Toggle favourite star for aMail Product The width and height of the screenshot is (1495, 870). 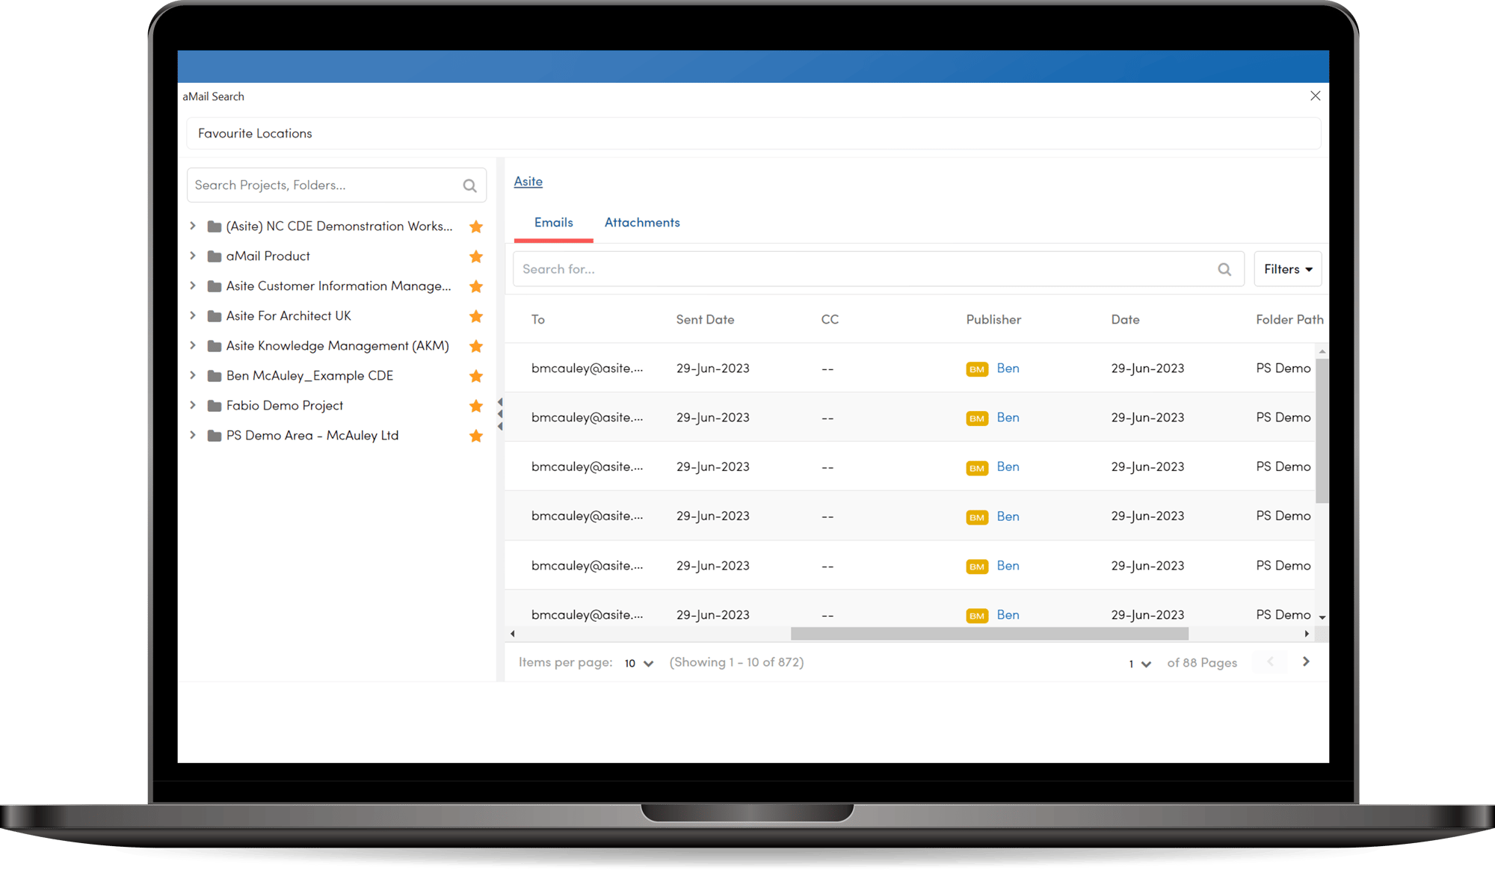point(475,256)
